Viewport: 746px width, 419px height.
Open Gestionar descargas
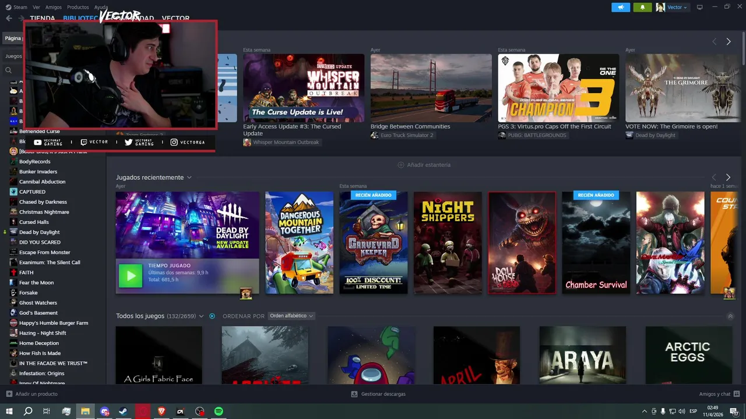(378, 394)
